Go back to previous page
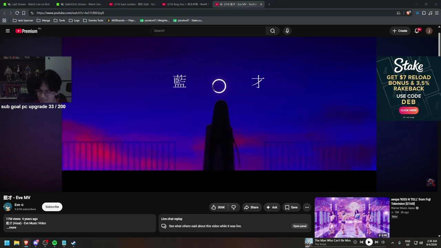441x248 pixels. point(4,13)
